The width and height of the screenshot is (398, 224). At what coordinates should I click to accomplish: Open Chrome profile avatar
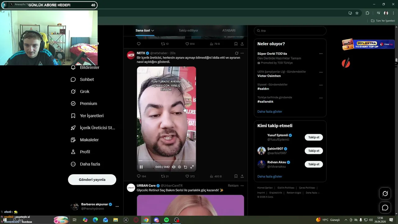(x=386, y=13)
